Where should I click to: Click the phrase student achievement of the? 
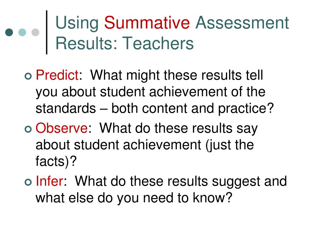[183, 92]
